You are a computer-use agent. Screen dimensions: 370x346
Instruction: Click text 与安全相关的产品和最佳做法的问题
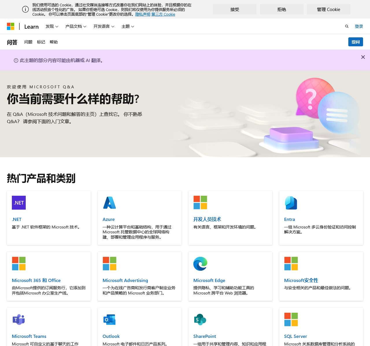coord(318,288)
